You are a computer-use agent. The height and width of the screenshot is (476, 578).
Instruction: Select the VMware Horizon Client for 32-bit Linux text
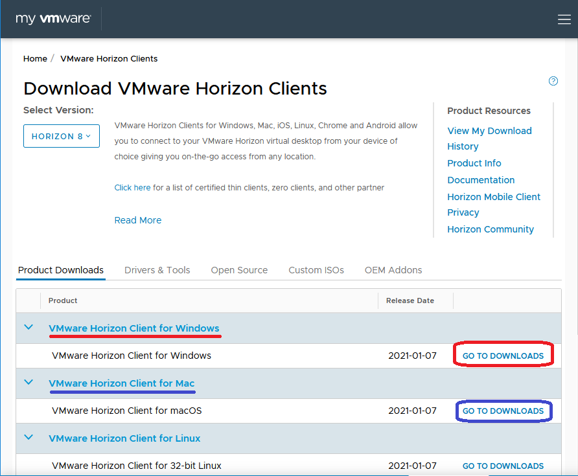(x=136, y=466)
